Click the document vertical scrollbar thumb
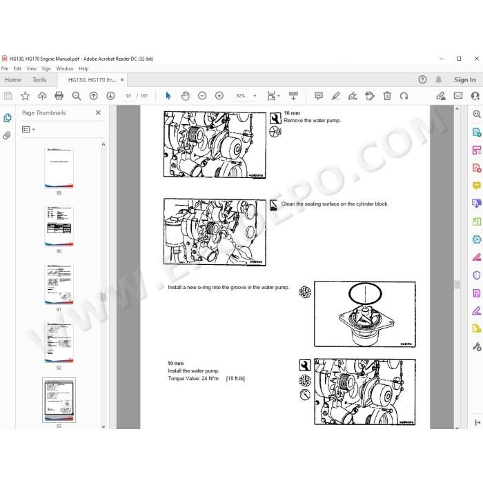483x483 pixels. pyautogui.click(x=457, y=284)
